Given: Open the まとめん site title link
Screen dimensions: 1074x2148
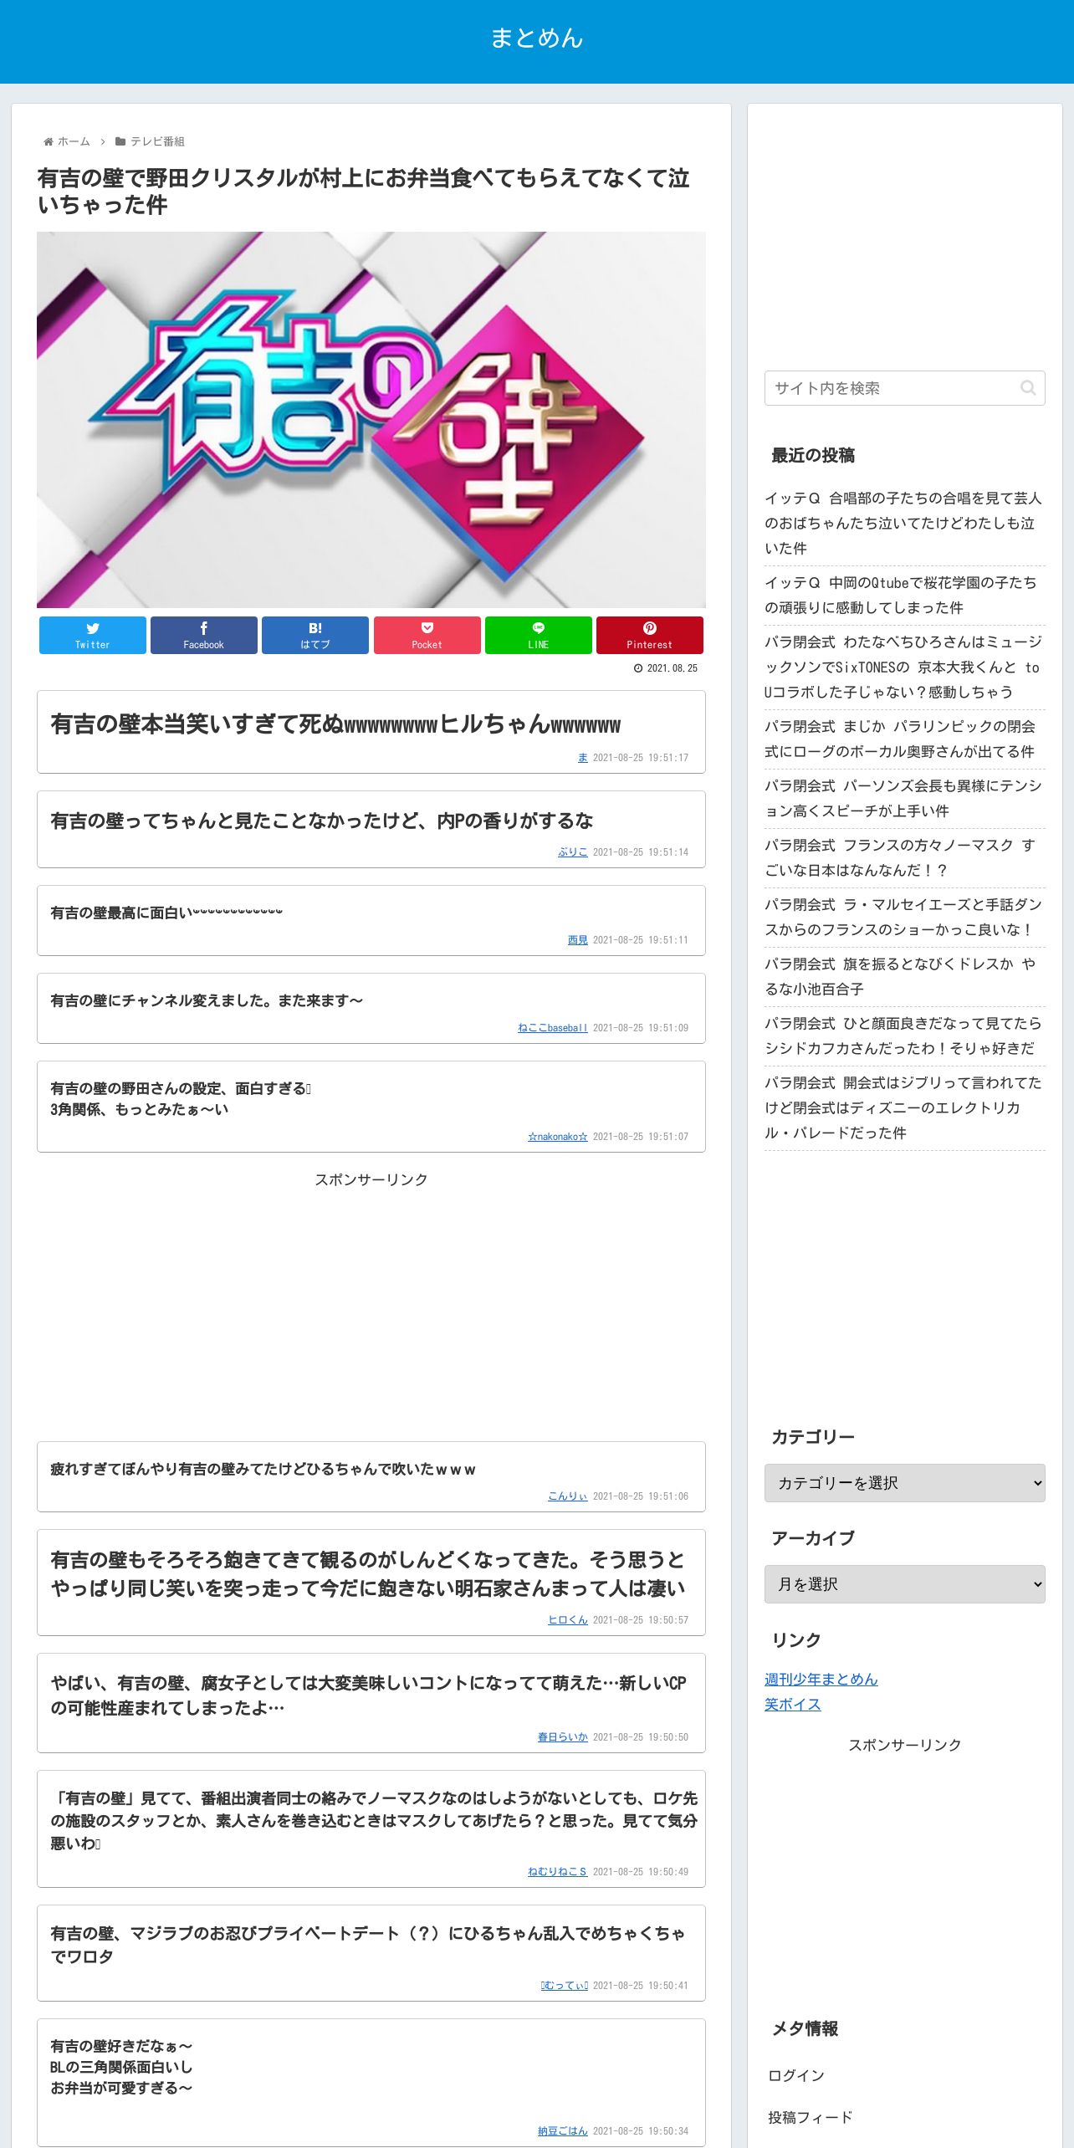Looking at the screenshot, I should 537,38.
